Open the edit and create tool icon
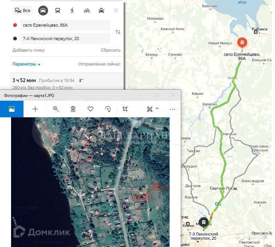Screen dimensions: 275x247 click(150, 109)
